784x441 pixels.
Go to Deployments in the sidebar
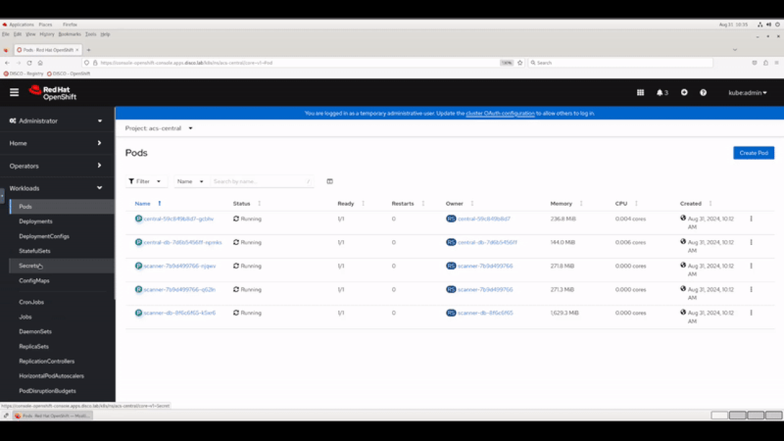click(36, 221)
